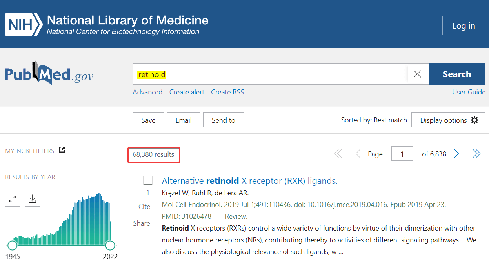The width and height of the screenshot is (489, 267).
Task: Open the Send to menu
Action: point(224,120)
